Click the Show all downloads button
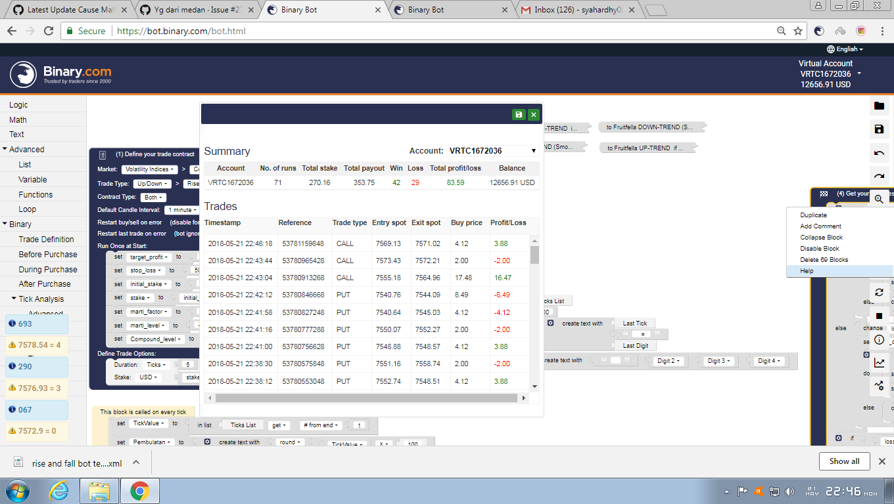The width and height of the screenshot is (894, 504). tap(844, 461)
